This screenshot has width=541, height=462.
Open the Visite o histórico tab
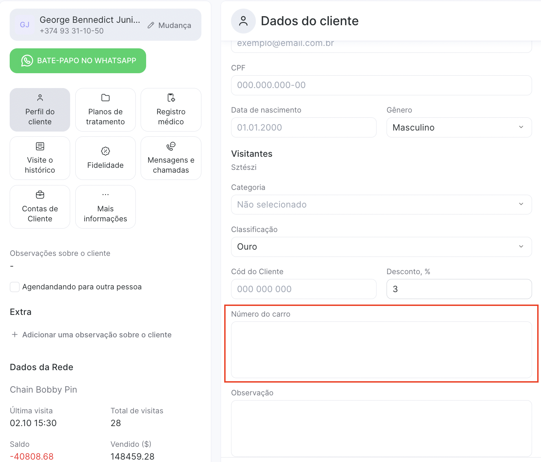(x=40, y=158)
